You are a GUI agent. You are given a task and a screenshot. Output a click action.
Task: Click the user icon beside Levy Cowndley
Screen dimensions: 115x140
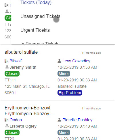tap(60, 61)
